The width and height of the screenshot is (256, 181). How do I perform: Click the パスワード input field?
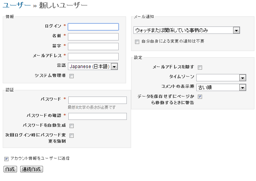[97, 100]
